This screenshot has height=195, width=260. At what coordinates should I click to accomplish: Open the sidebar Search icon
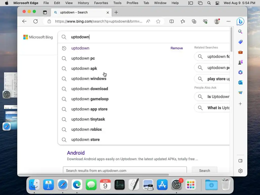[240, 31]
